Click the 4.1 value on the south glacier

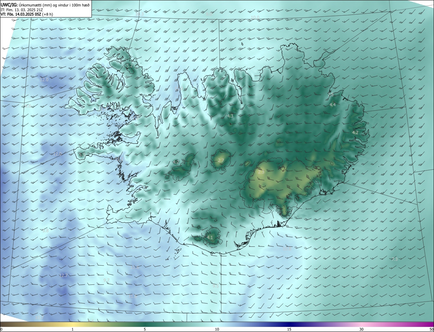[x=210, y=237]
